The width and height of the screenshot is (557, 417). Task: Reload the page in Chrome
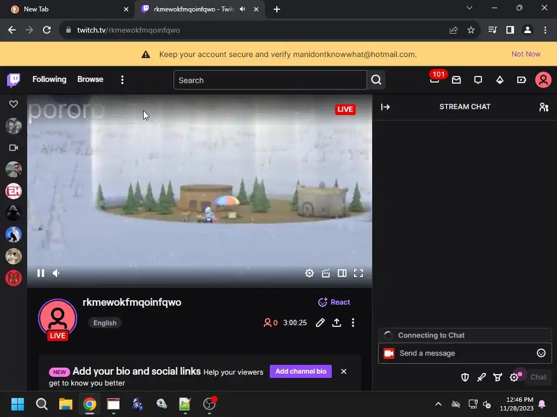click(x=47, y=30)
